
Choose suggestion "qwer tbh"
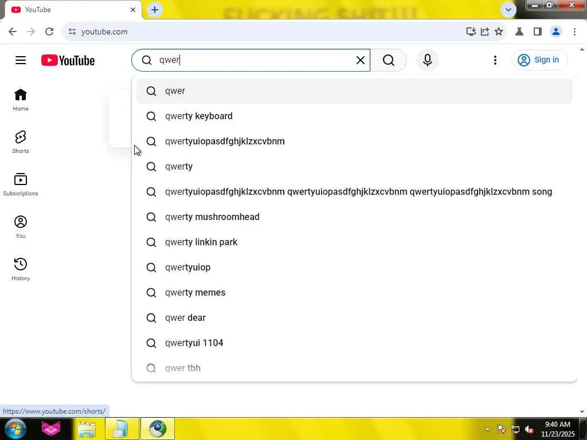(354, 368)
